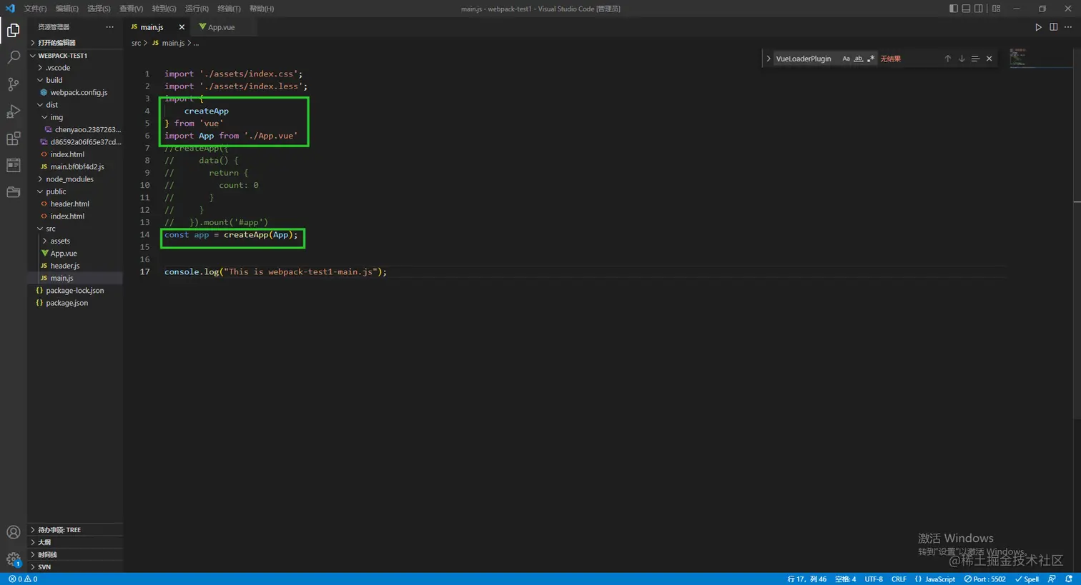Viewport: 1081px width, 585px height.
Task: Split the editor to the right
Action: [x=1053, y=27]
